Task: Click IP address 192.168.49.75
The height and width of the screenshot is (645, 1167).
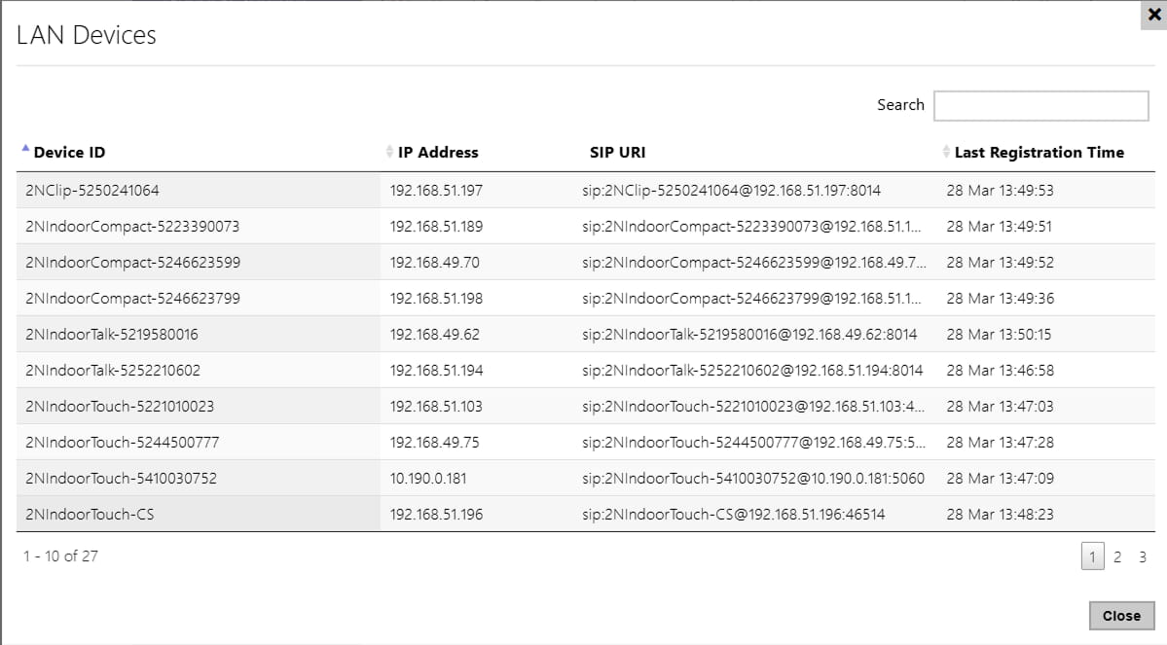Action: click(x=435, y=442)
